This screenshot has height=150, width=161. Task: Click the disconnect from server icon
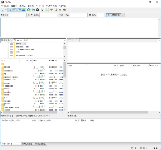coord(42,10)
